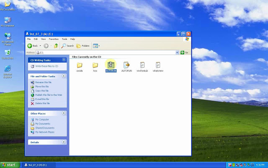Minimize the Std_07_3 window
Image resolution: width=268 pixels, height=168 pixels.
pyautogui.click(x=179, y=34)
